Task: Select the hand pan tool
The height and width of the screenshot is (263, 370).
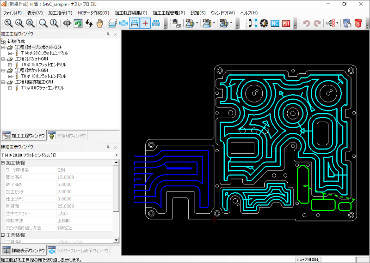Action: 100,23
